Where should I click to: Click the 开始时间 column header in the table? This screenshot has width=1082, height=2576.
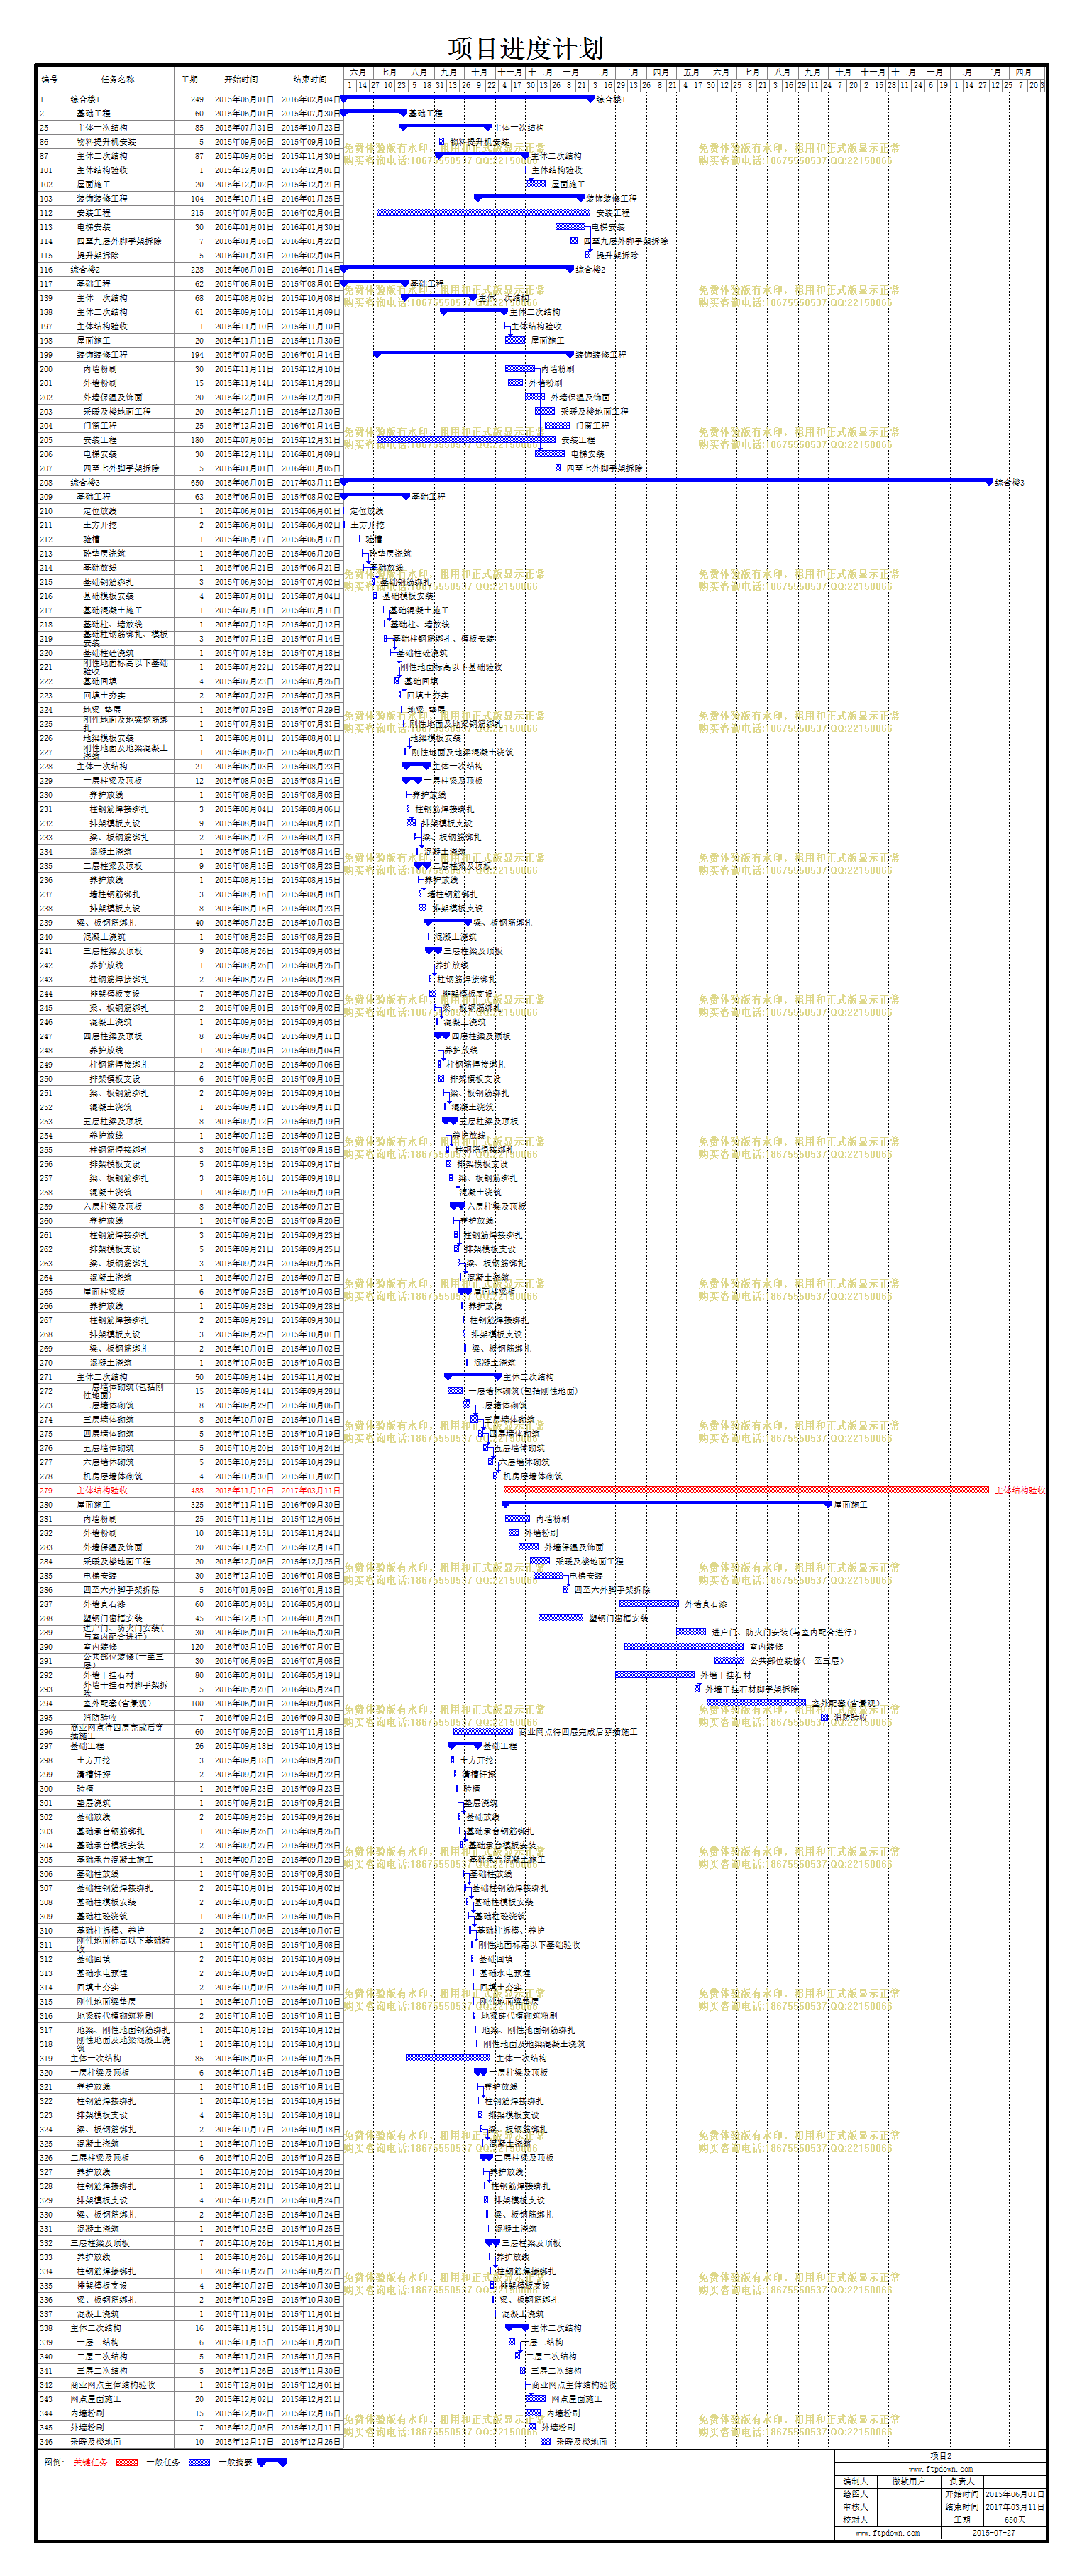(241, 79)
